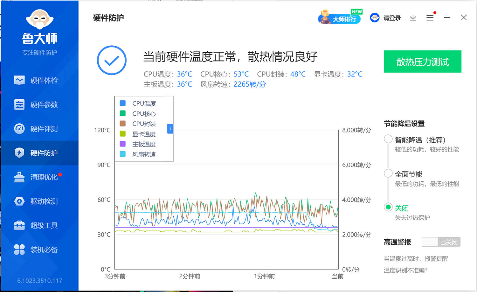Collapse the chart legend panel

[170, 129]
